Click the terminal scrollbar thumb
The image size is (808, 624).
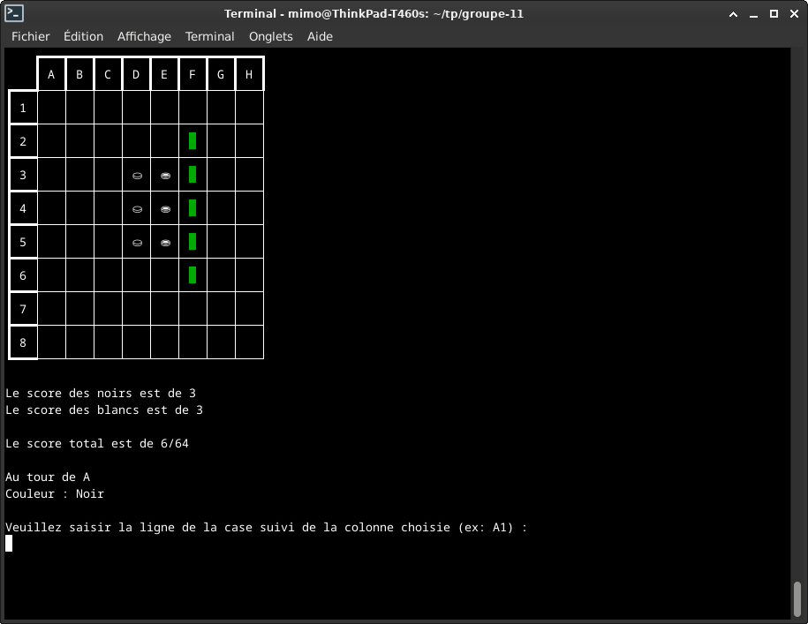797,600
